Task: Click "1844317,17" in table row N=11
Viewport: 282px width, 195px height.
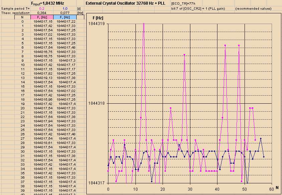Action: point(65,69)
